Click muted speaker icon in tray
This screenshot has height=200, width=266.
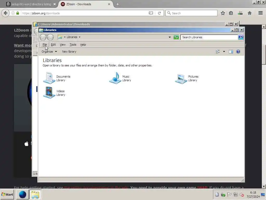pyautogui.click(x=242, y=194)
